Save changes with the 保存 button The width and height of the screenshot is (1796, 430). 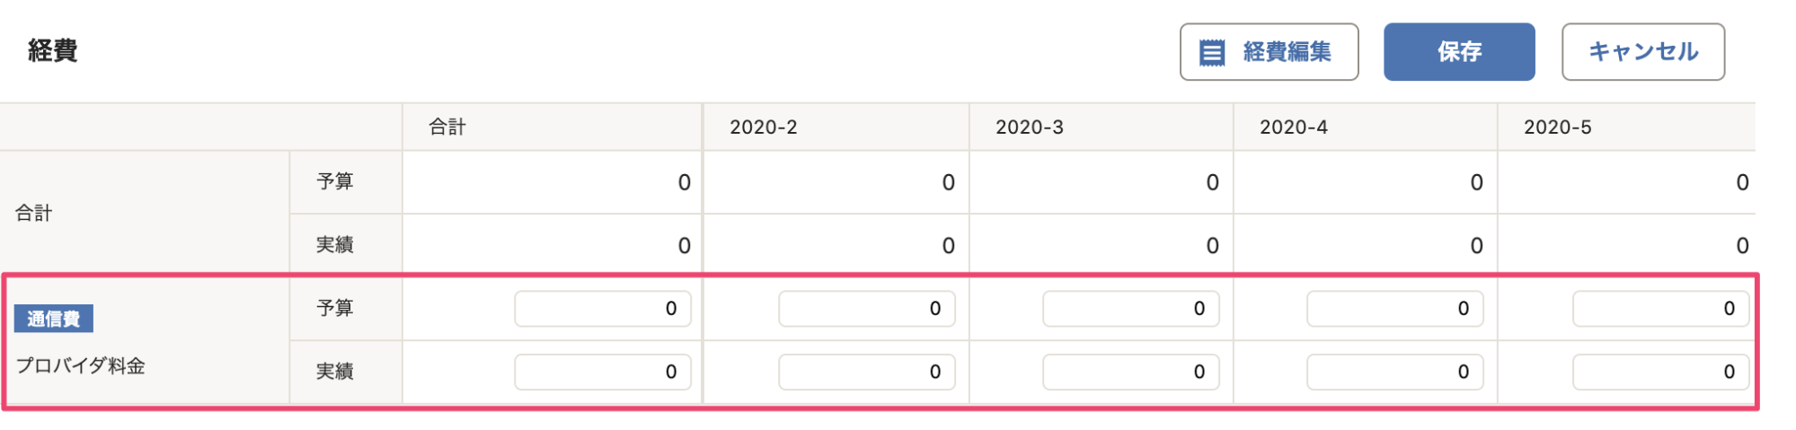pyautogui.click(x=1459, y=52)
